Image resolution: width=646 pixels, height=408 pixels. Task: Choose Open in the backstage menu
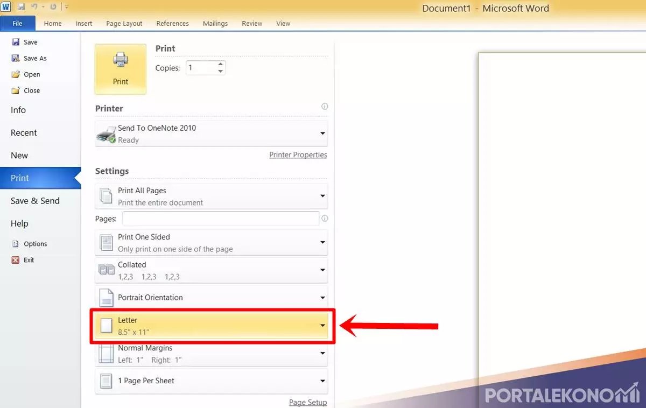(x=26, y=74)
